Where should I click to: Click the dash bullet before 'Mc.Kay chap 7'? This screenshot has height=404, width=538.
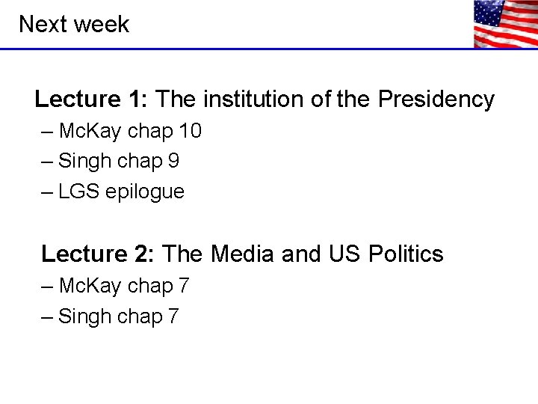[48, 286]
